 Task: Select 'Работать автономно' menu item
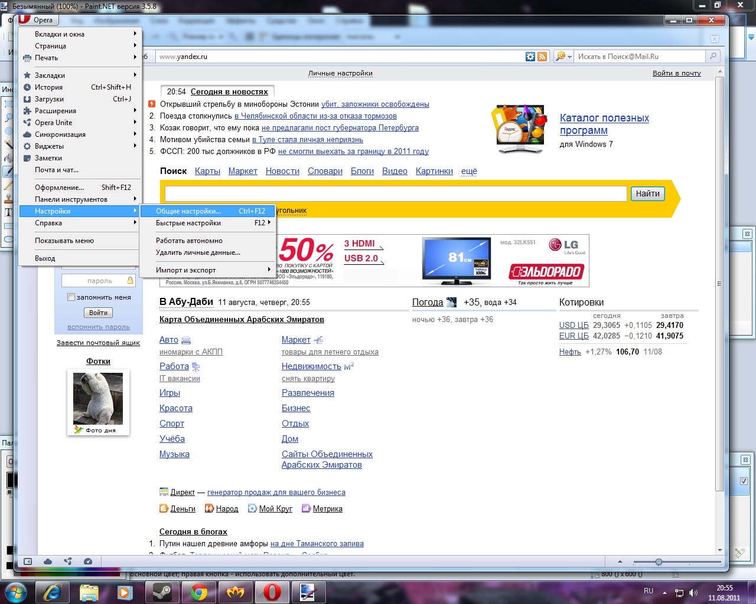click(207, 241)
